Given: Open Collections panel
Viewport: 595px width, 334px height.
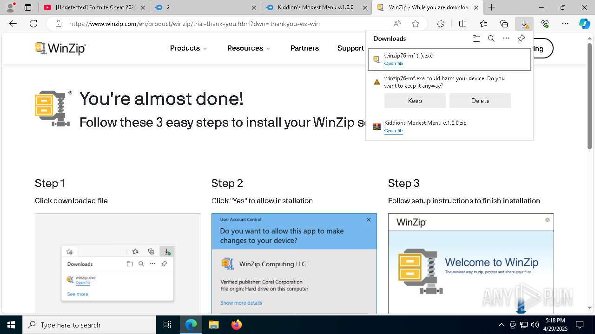Looking at the screenshot, I should click(x=504, y=24).
